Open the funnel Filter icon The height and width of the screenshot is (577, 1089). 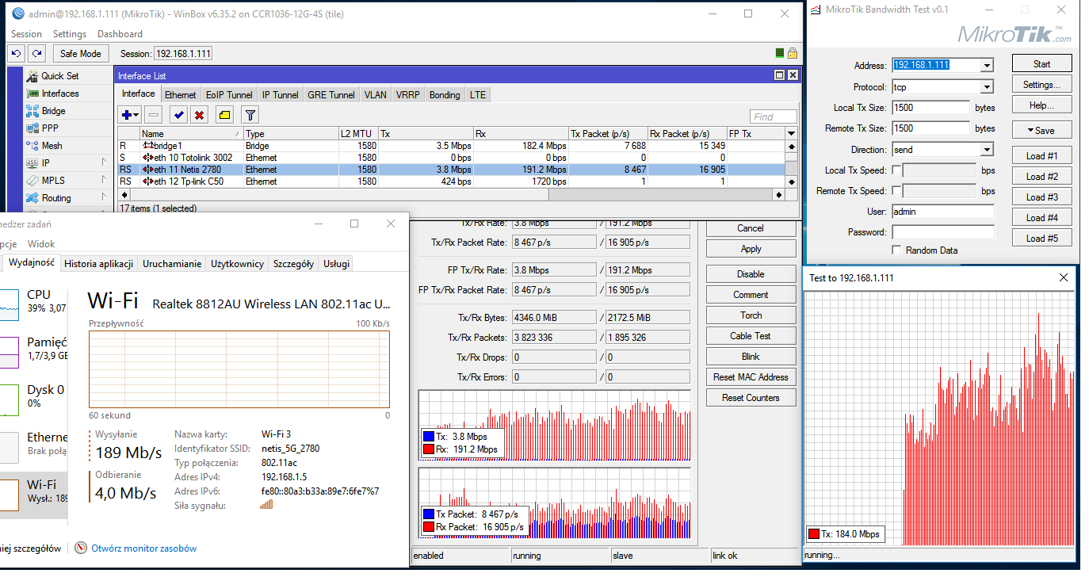250,116
